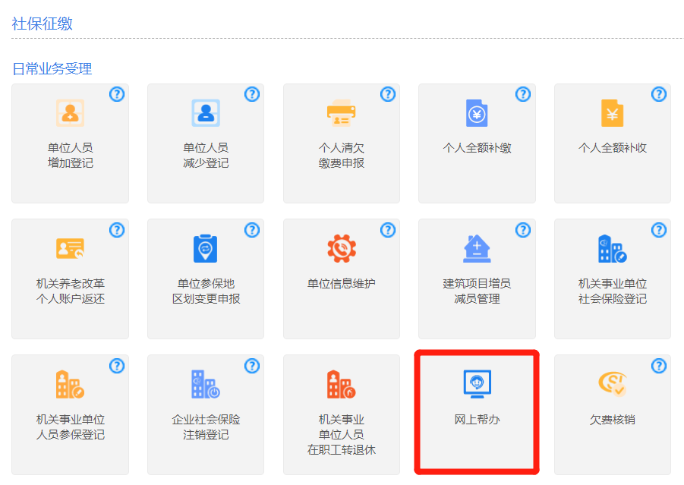The width and height of the screenshot is (684, 485).
Task: Click the 单位信息维护 gear icon
Action: coord(341,249)
